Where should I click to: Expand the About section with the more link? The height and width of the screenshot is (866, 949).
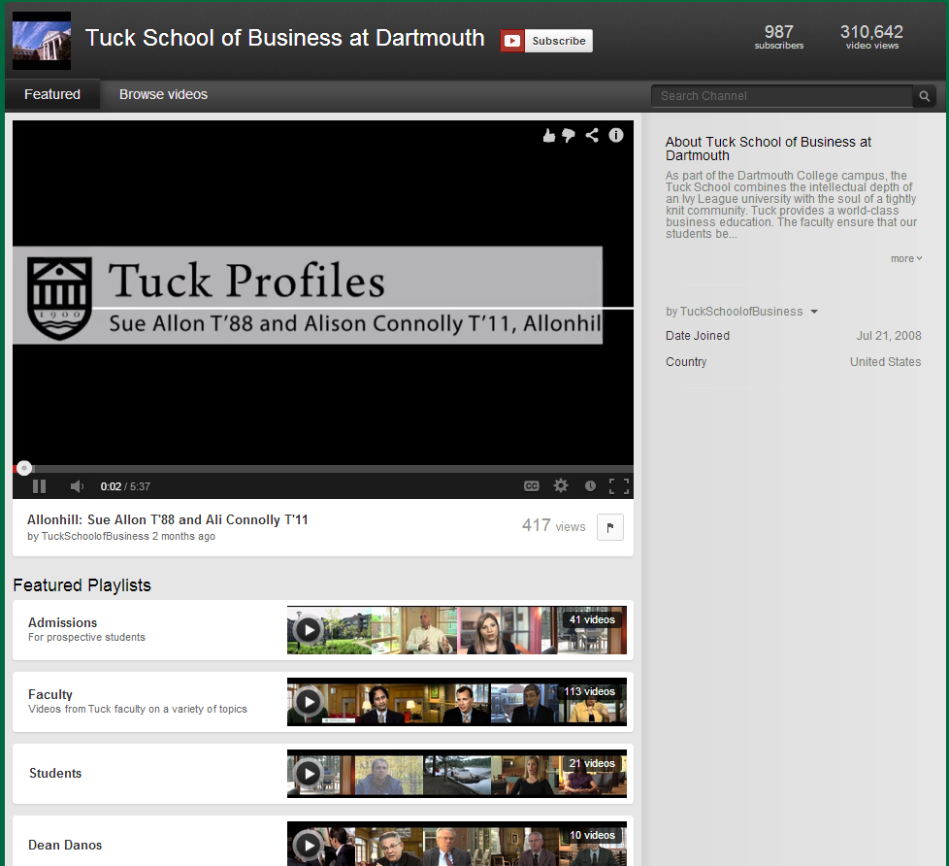coord(902,257)
